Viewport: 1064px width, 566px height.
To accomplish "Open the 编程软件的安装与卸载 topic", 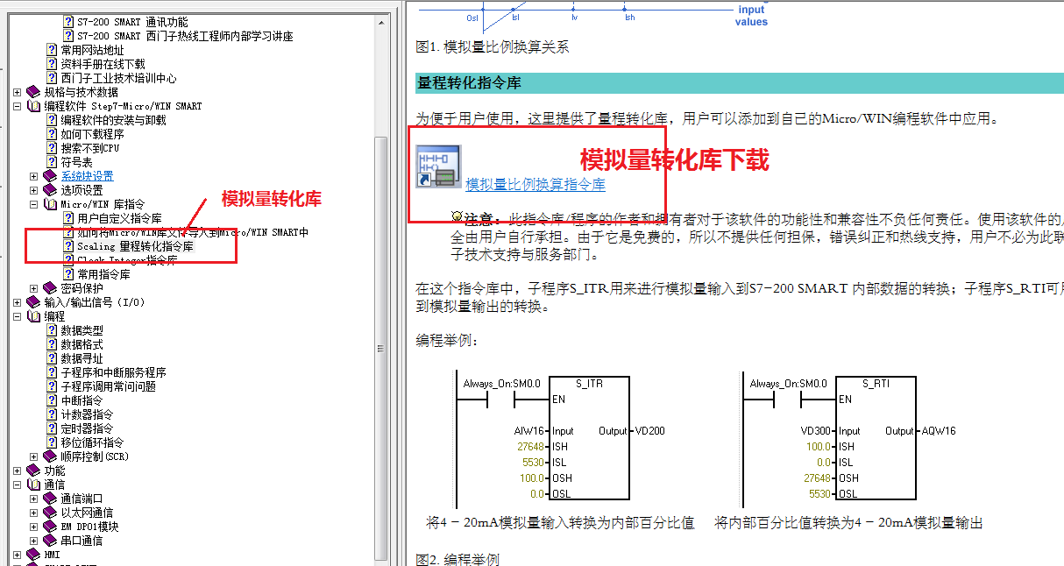I will (x=113, y=120).
